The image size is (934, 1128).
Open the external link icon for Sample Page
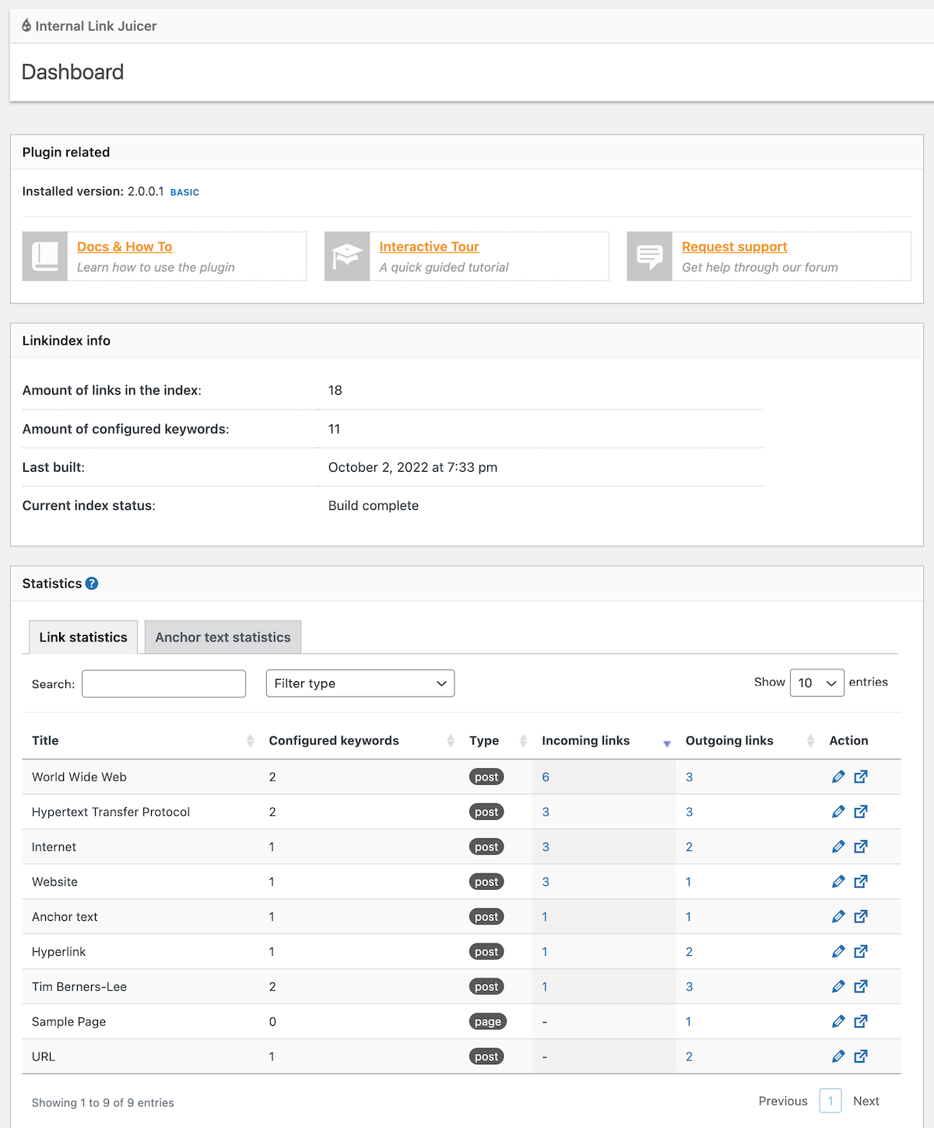click(x=861, y=1021)
